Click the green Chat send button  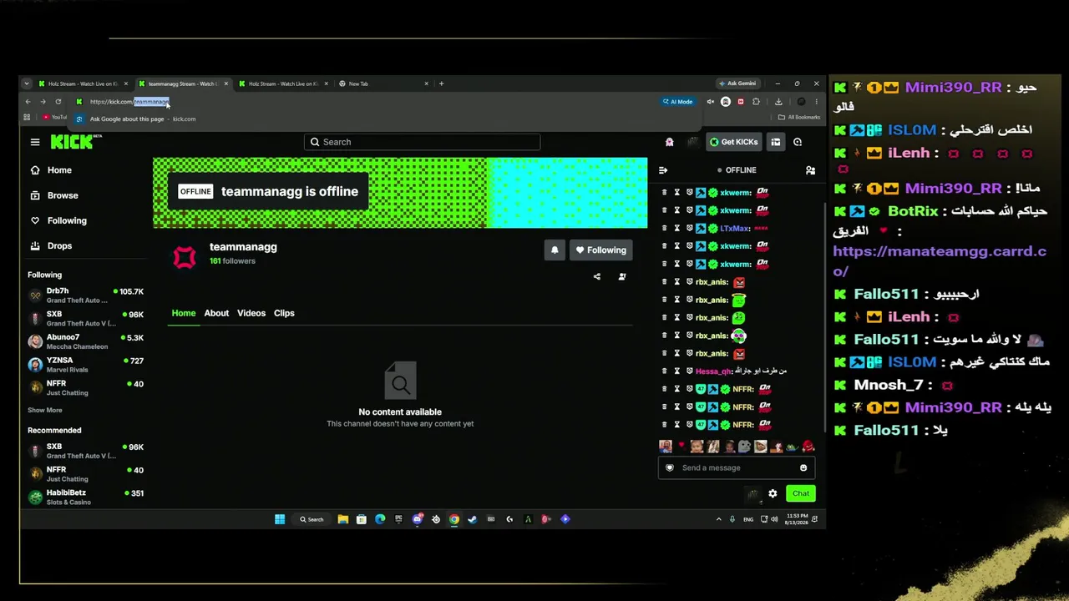tap(801, 493)
